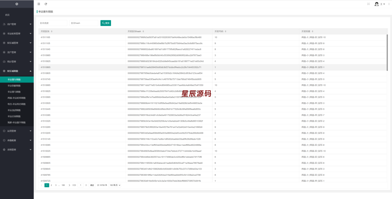
Task: Click the 确定 confirm button in pagination
Action: pos(92,185)
